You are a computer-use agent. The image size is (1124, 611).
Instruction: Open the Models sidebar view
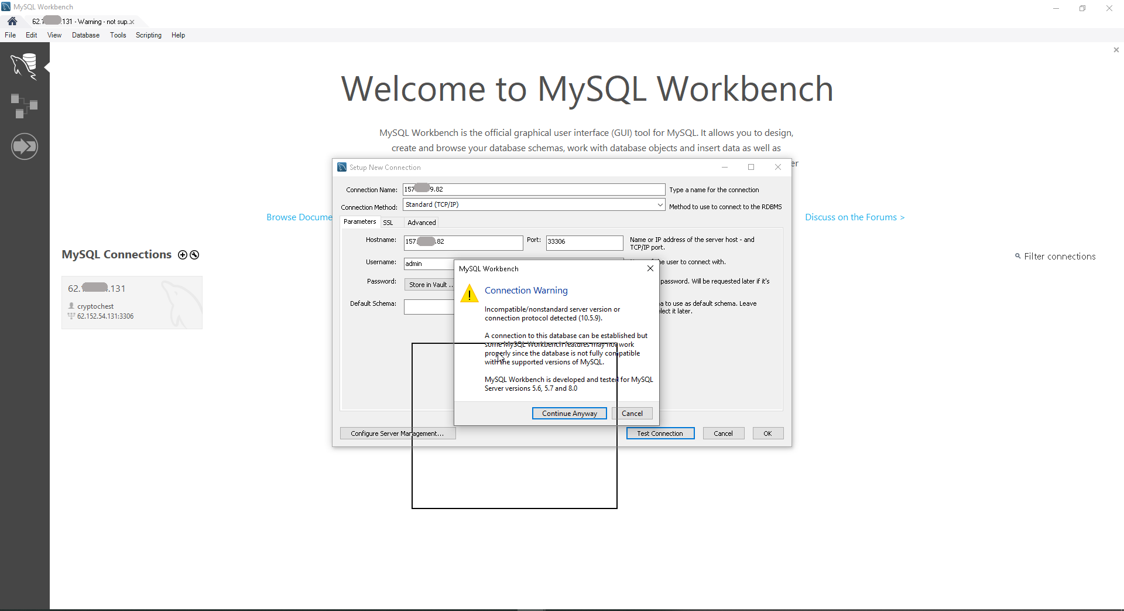click(25, 106)
